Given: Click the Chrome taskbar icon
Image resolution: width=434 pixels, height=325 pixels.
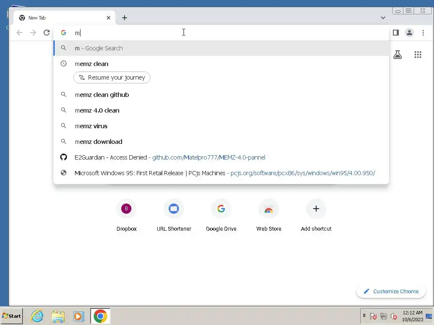Looking at the screenshot, I should tap(100, 316).
